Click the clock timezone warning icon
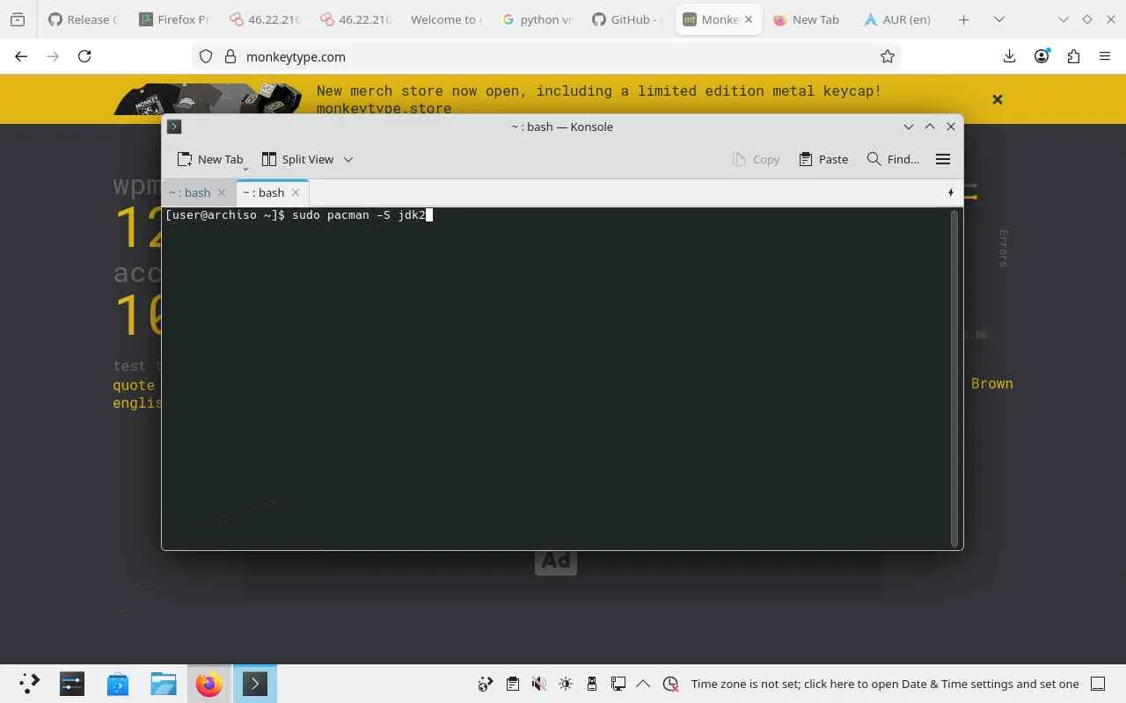 (x=670, y=684)
